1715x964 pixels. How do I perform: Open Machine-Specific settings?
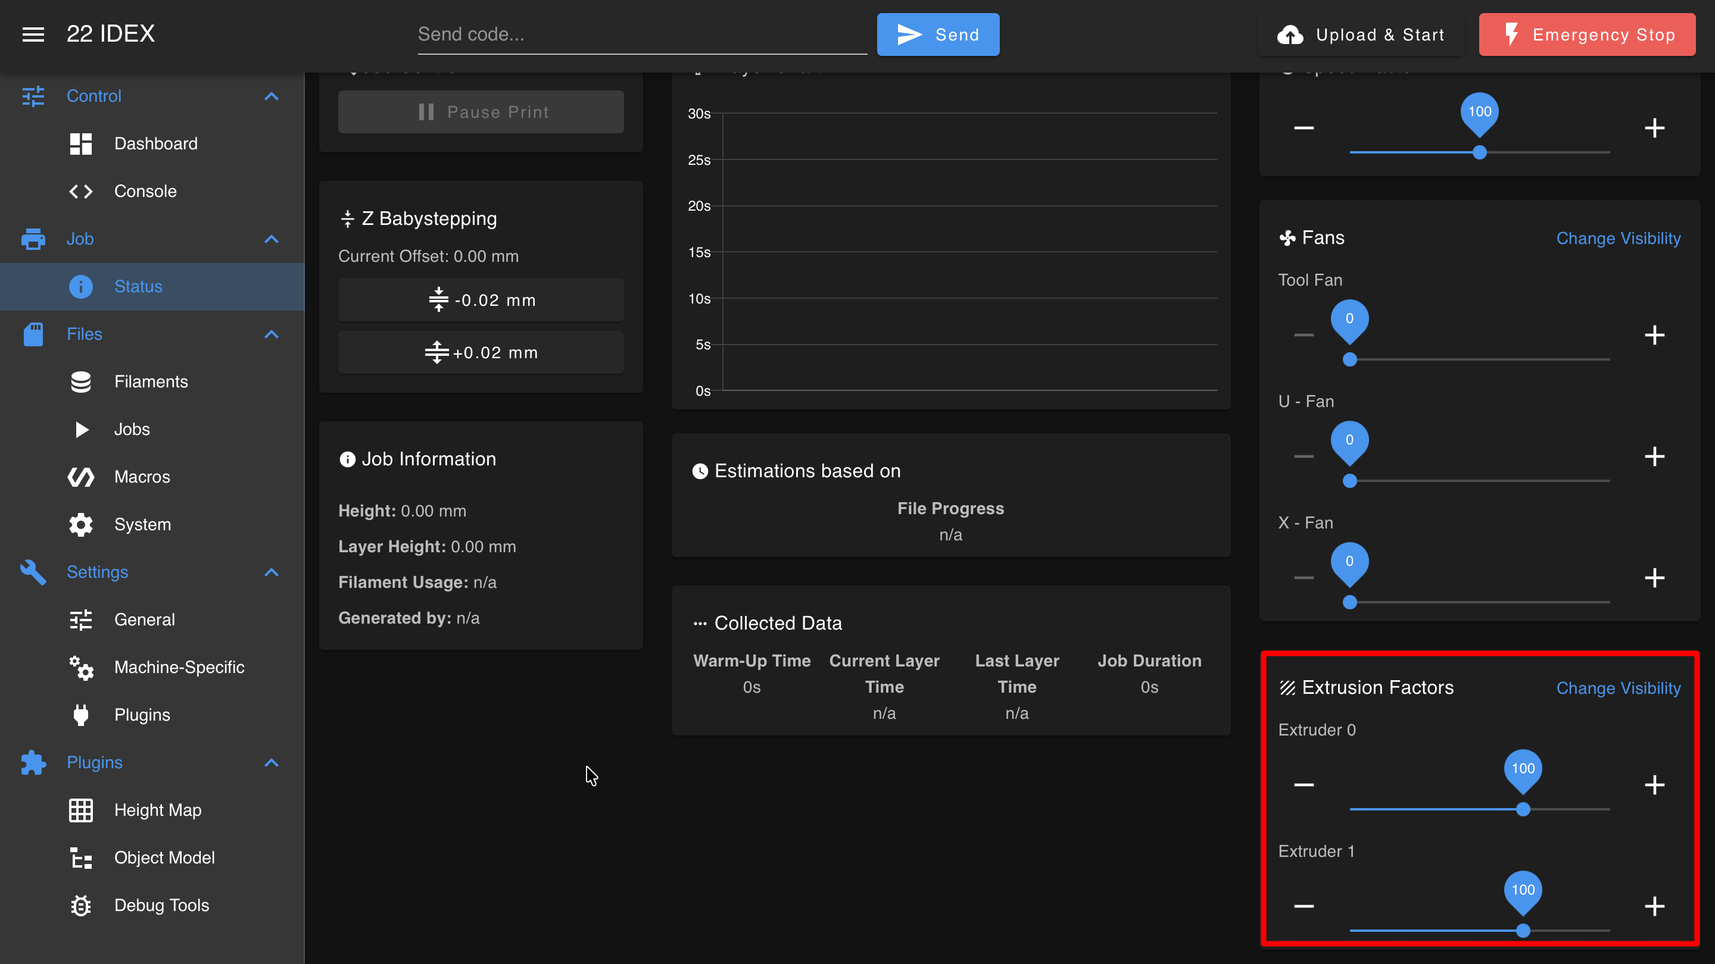pos(152,667)
